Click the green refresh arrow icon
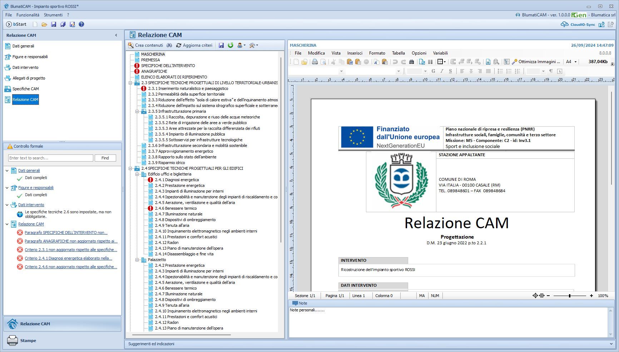This screenshot has width=619, height=352. [x=231, y=45]
